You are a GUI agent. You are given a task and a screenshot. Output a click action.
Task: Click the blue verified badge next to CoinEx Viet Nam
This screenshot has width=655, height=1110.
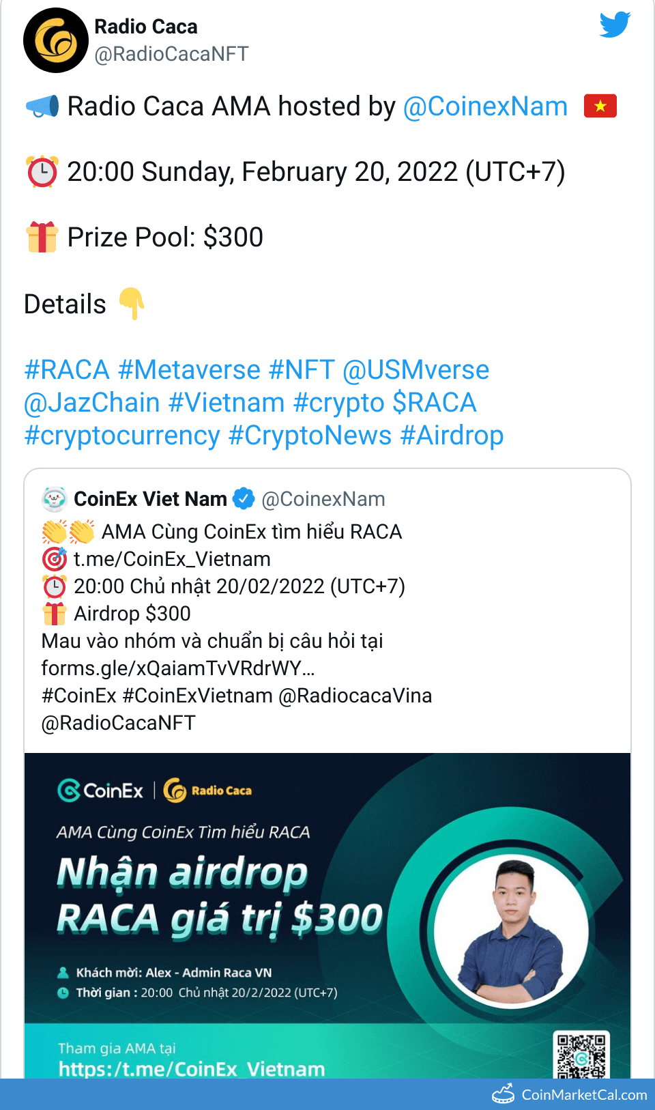click(242, 499)
